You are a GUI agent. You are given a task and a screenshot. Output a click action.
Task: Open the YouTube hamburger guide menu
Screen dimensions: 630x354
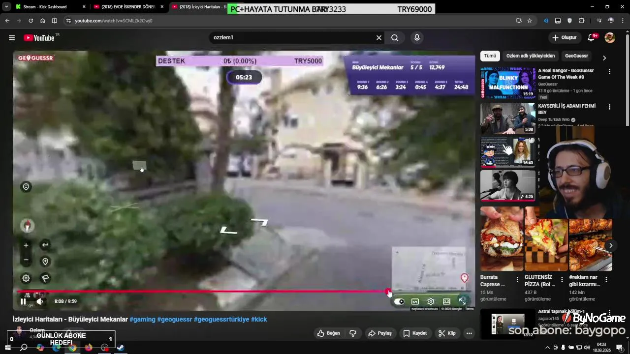[x=11, y=38]
